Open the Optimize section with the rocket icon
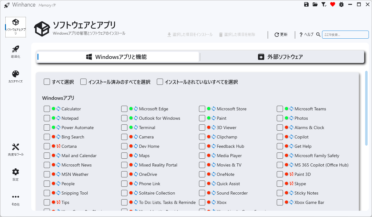This screenshot has height=217, width=372. pyautogui.click(x=16, y=52)
